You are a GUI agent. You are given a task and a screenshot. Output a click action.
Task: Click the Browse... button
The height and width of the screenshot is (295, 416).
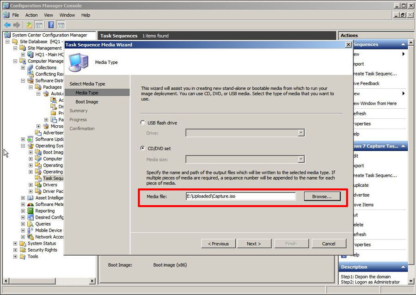point(322,197)
